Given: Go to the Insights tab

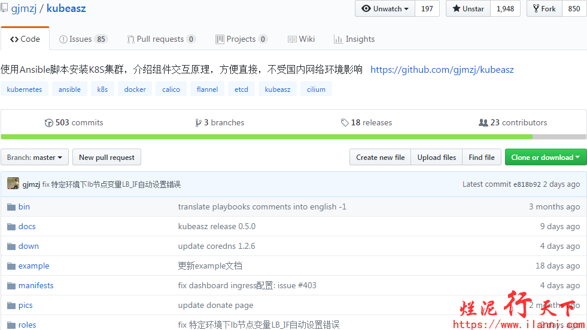Looking at the screenshot, I should point(354,39).
